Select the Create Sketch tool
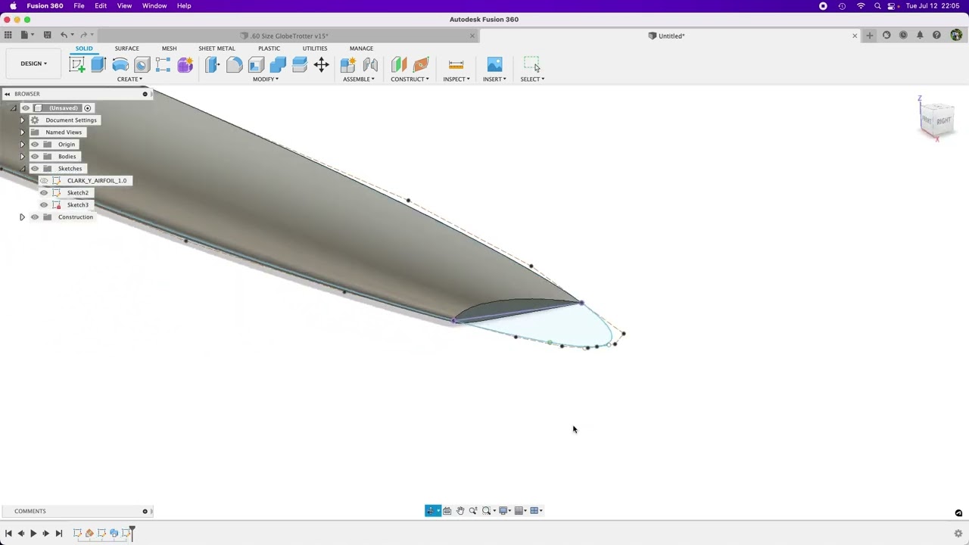 tap(77, 65)
